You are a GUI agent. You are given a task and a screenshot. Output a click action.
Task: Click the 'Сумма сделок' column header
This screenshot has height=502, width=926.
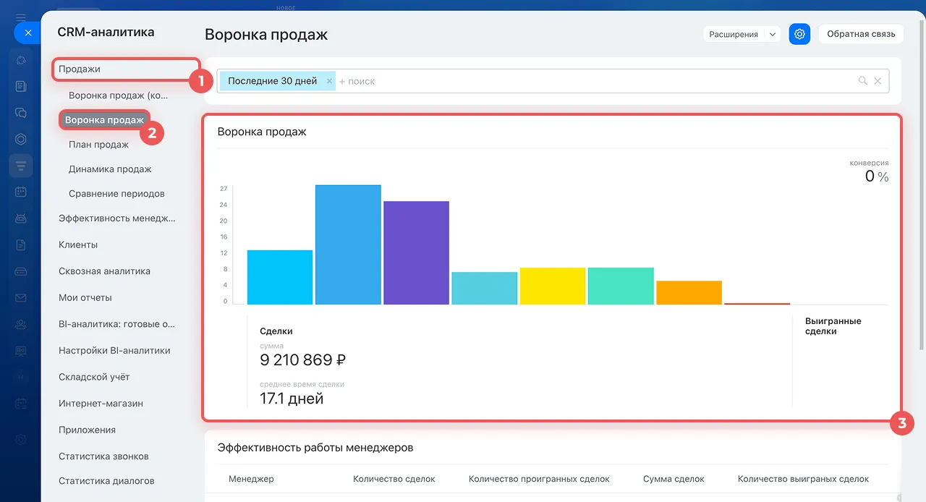[674, 479]
